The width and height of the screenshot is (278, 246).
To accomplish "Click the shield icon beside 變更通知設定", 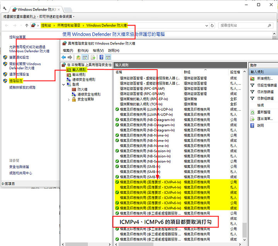I will click(x=5, y=57).
